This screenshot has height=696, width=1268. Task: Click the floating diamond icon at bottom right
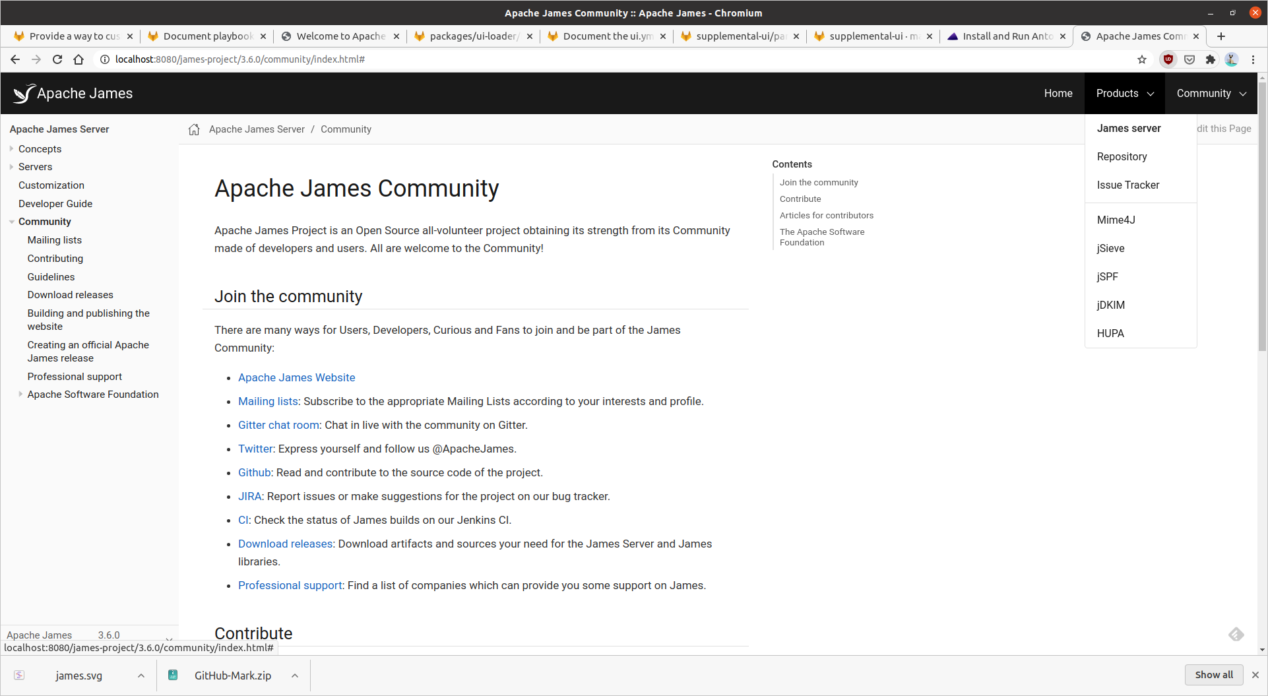coord(1236,634)
